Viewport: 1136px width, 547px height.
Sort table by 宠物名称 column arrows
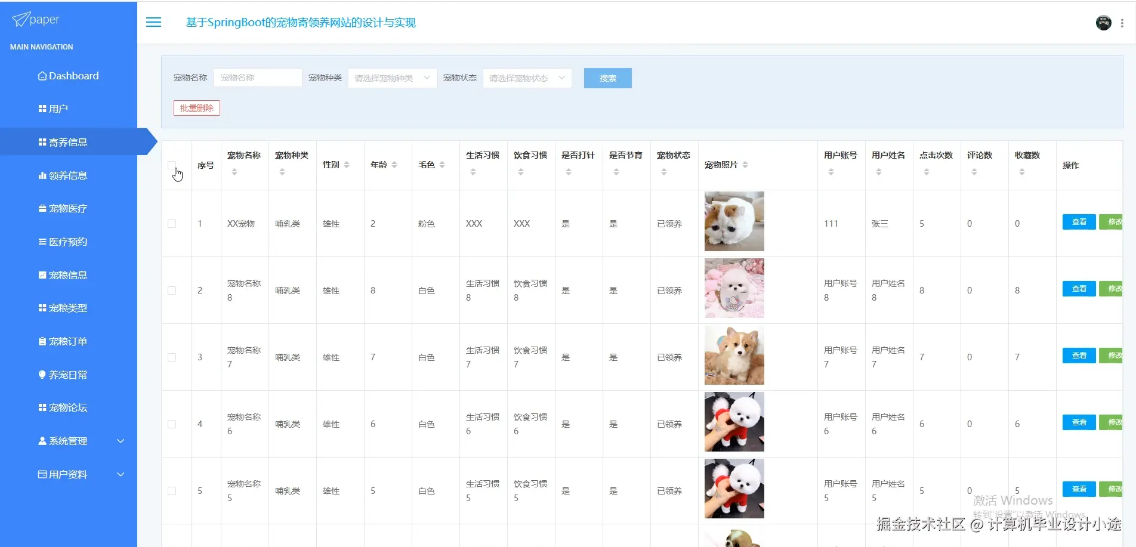pyautogui.click(x=234, y=172)
